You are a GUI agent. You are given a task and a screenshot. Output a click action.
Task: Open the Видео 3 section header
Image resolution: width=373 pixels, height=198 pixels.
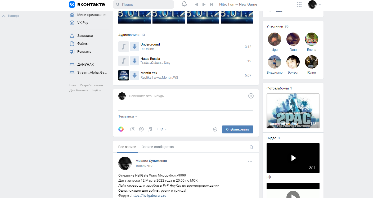tap(273, 138)
